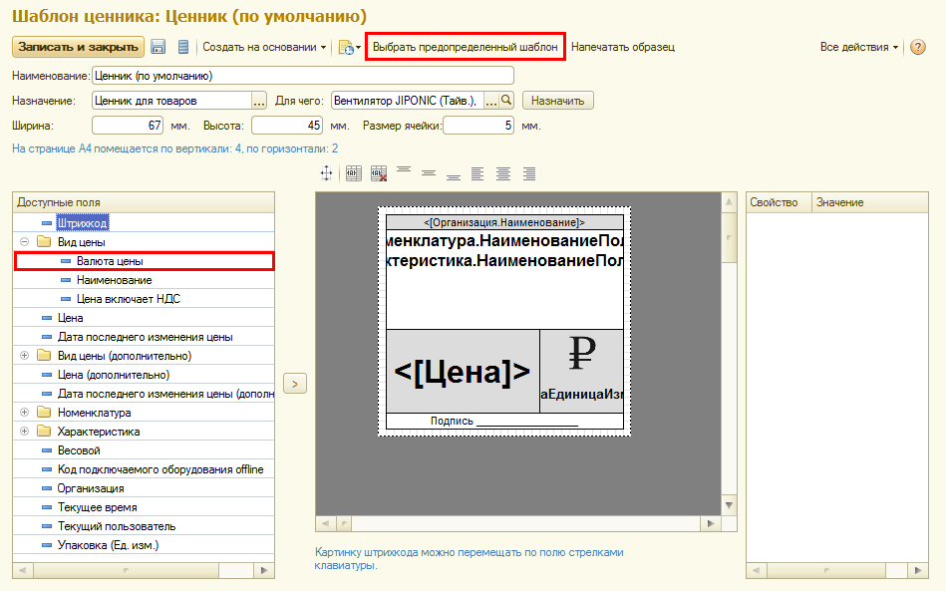
Task: Click the delete barcode image icon with red cross
Action: point(378,173)
